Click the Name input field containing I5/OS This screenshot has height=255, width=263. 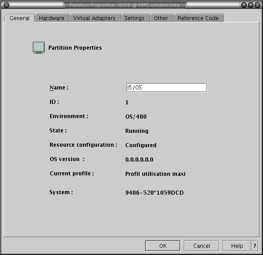166,88
